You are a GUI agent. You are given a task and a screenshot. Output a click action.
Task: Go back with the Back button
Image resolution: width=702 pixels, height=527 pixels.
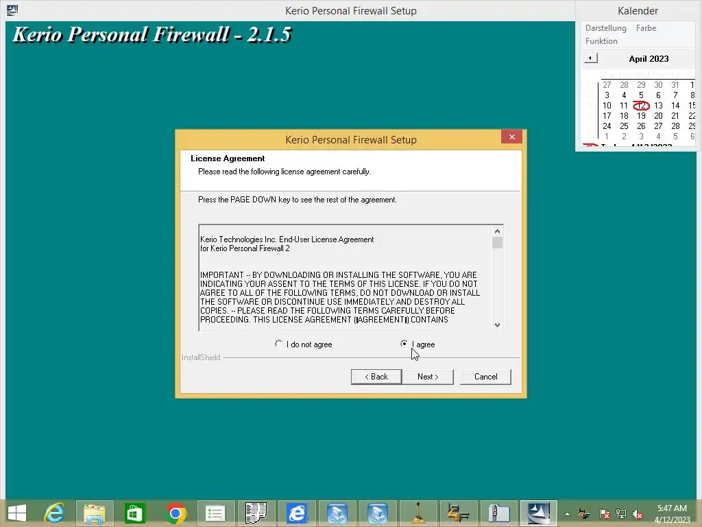[x=376, y=377]
